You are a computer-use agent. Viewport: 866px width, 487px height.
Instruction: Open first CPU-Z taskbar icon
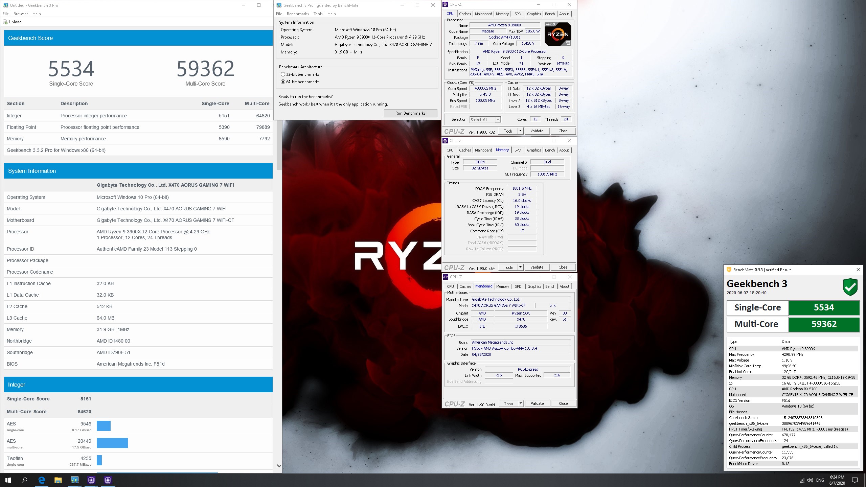[x=91, y=480]
